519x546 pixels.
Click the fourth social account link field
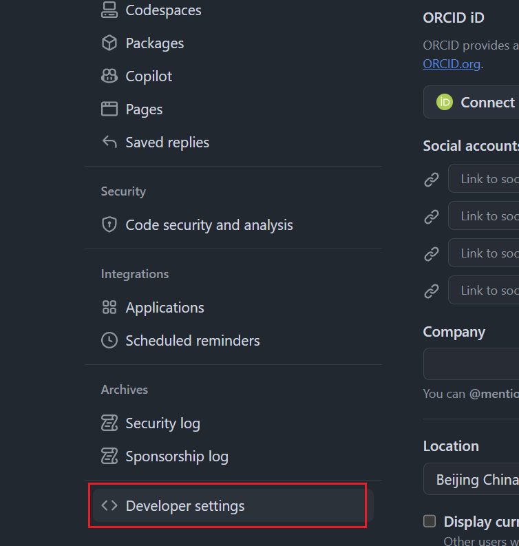[x=484, y=290]
